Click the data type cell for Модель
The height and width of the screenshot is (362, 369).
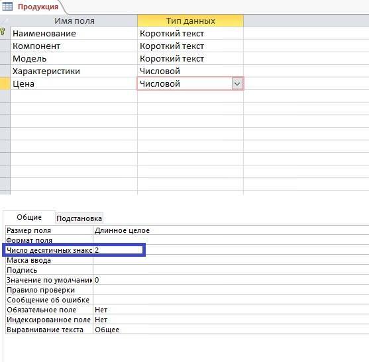[190, 58]
